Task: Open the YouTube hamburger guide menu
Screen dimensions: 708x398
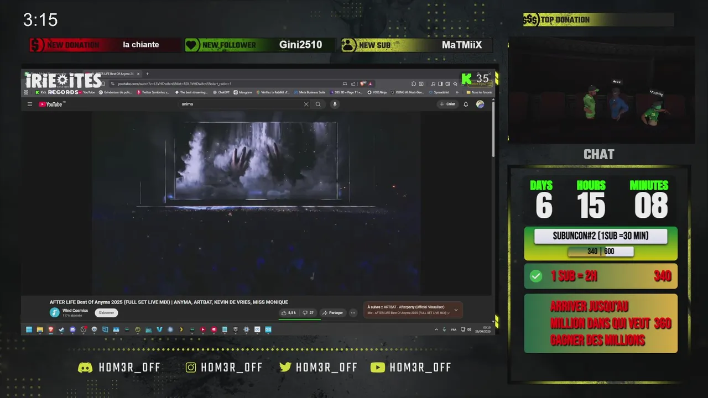Action: pyautogui.click(x=30, y=104)
